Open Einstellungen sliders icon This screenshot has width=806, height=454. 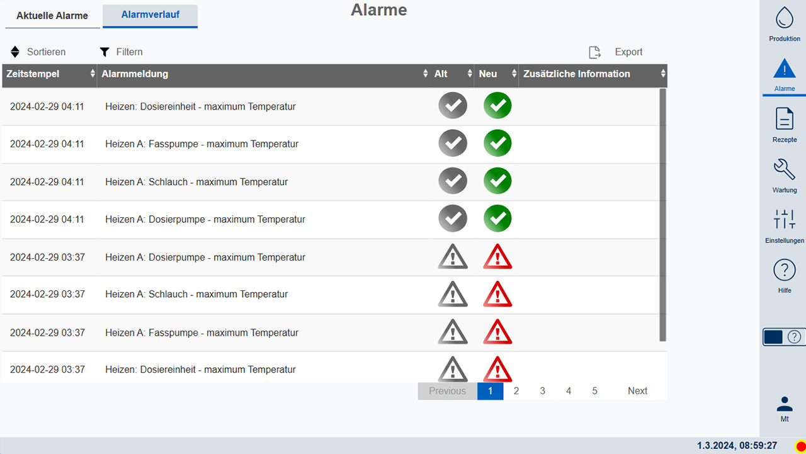(x=784, y=220)
